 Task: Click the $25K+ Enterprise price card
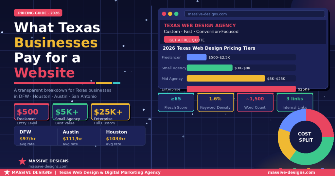(x=110, y=112)
